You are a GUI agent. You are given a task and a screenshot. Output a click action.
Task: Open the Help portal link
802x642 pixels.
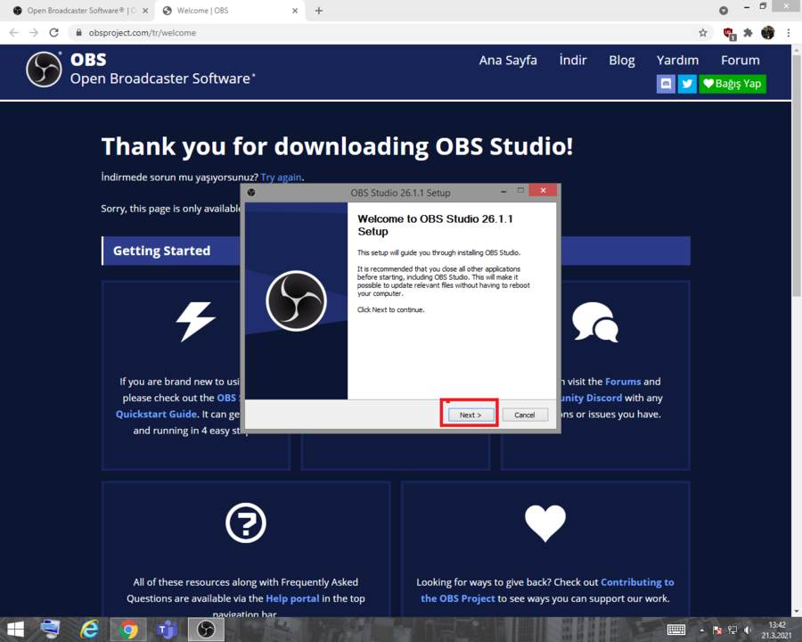pos(292,598)
